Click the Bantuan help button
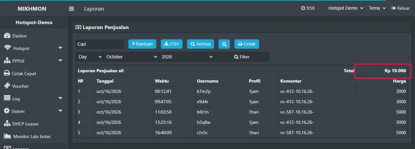Image resolution: width=415 pixels, height=149 pixels. click(142, 44)
